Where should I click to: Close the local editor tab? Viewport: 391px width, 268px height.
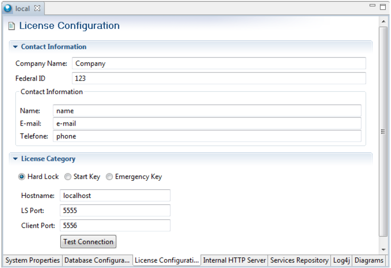click(x=42, y=8)
